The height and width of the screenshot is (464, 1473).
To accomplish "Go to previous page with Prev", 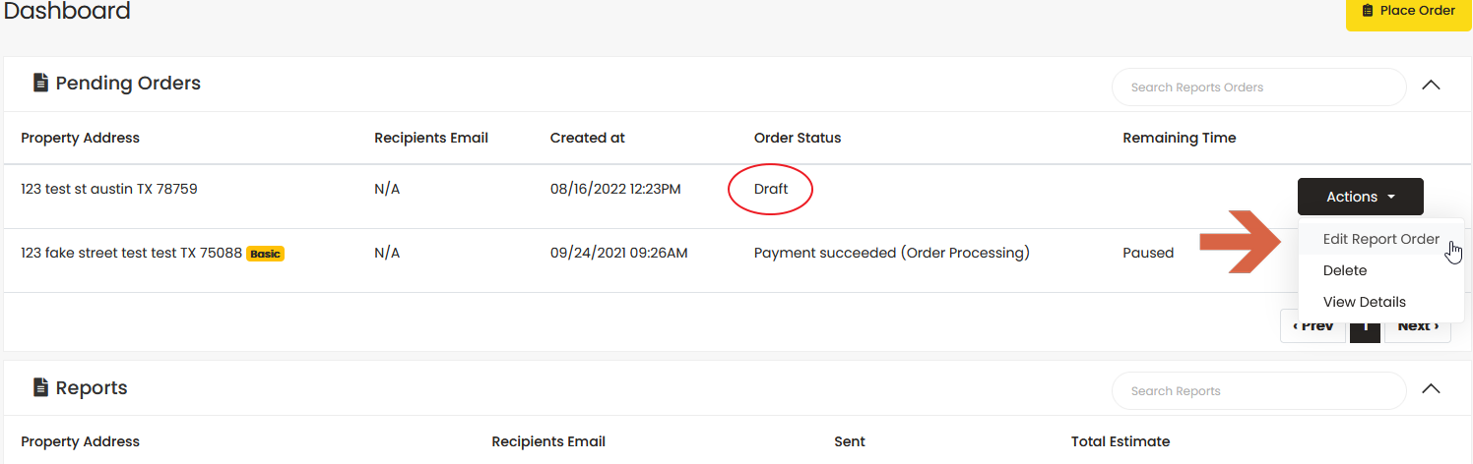I will tap(1313, 326).
